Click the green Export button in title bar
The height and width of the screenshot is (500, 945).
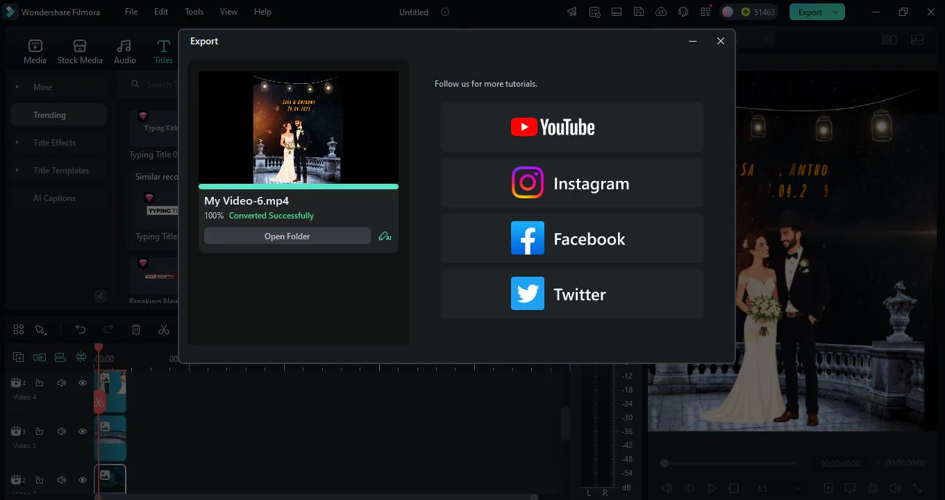point(810,12)
